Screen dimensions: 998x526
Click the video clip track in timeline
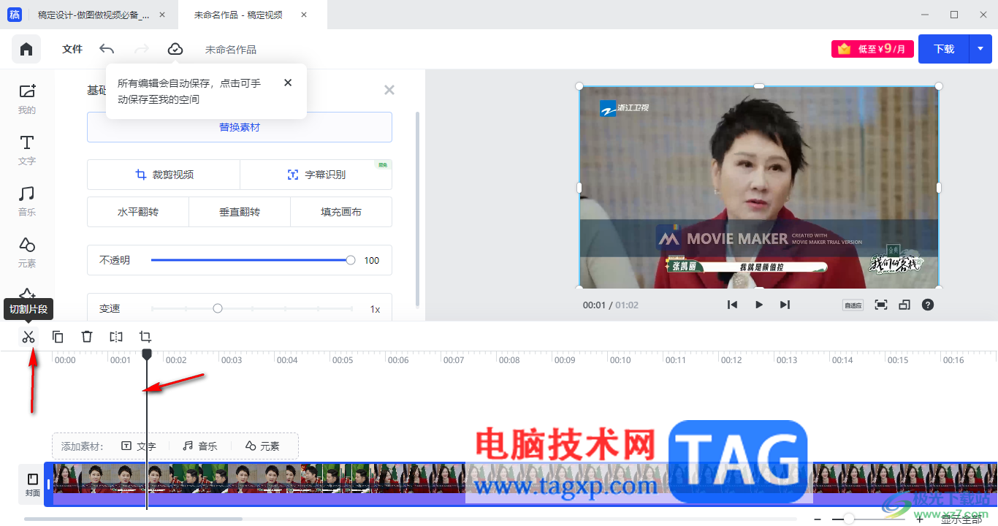pos(521,484)
